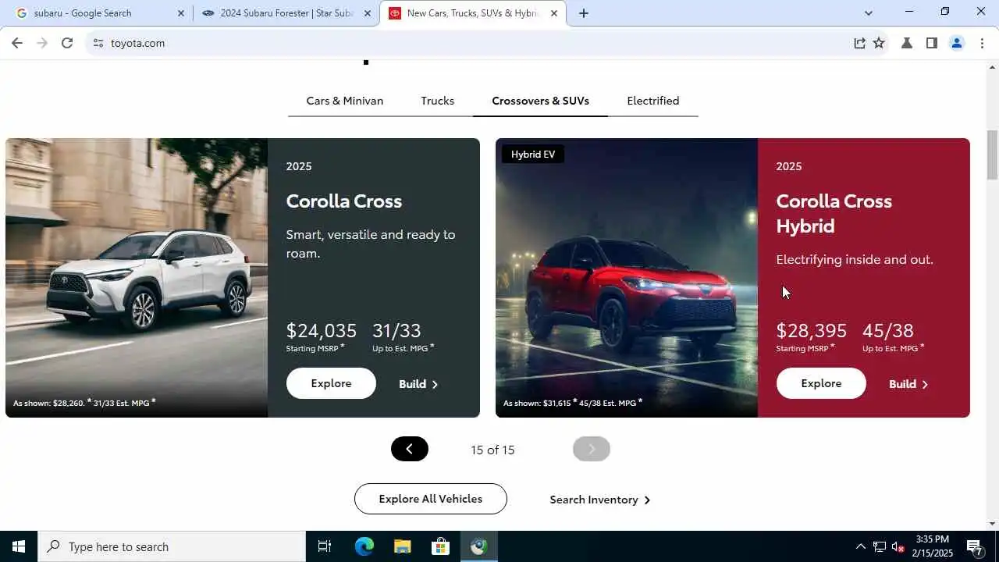Go to previous vehicle carousel slide

[410, 449]
